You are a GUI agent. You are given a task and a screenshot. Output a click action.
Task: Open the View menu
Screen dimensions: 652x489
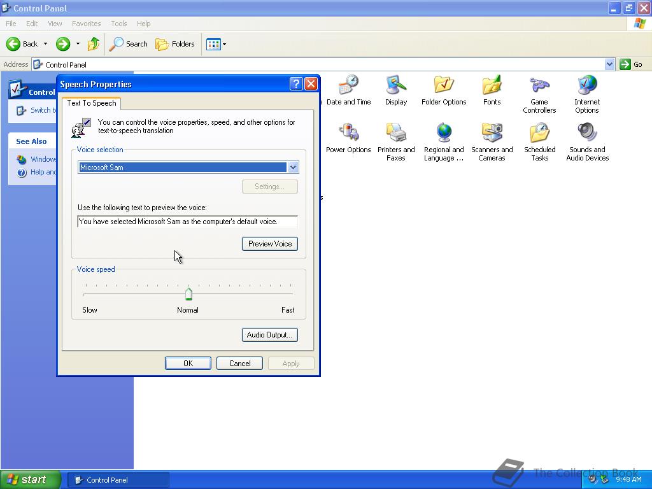(x=55, y=24)
